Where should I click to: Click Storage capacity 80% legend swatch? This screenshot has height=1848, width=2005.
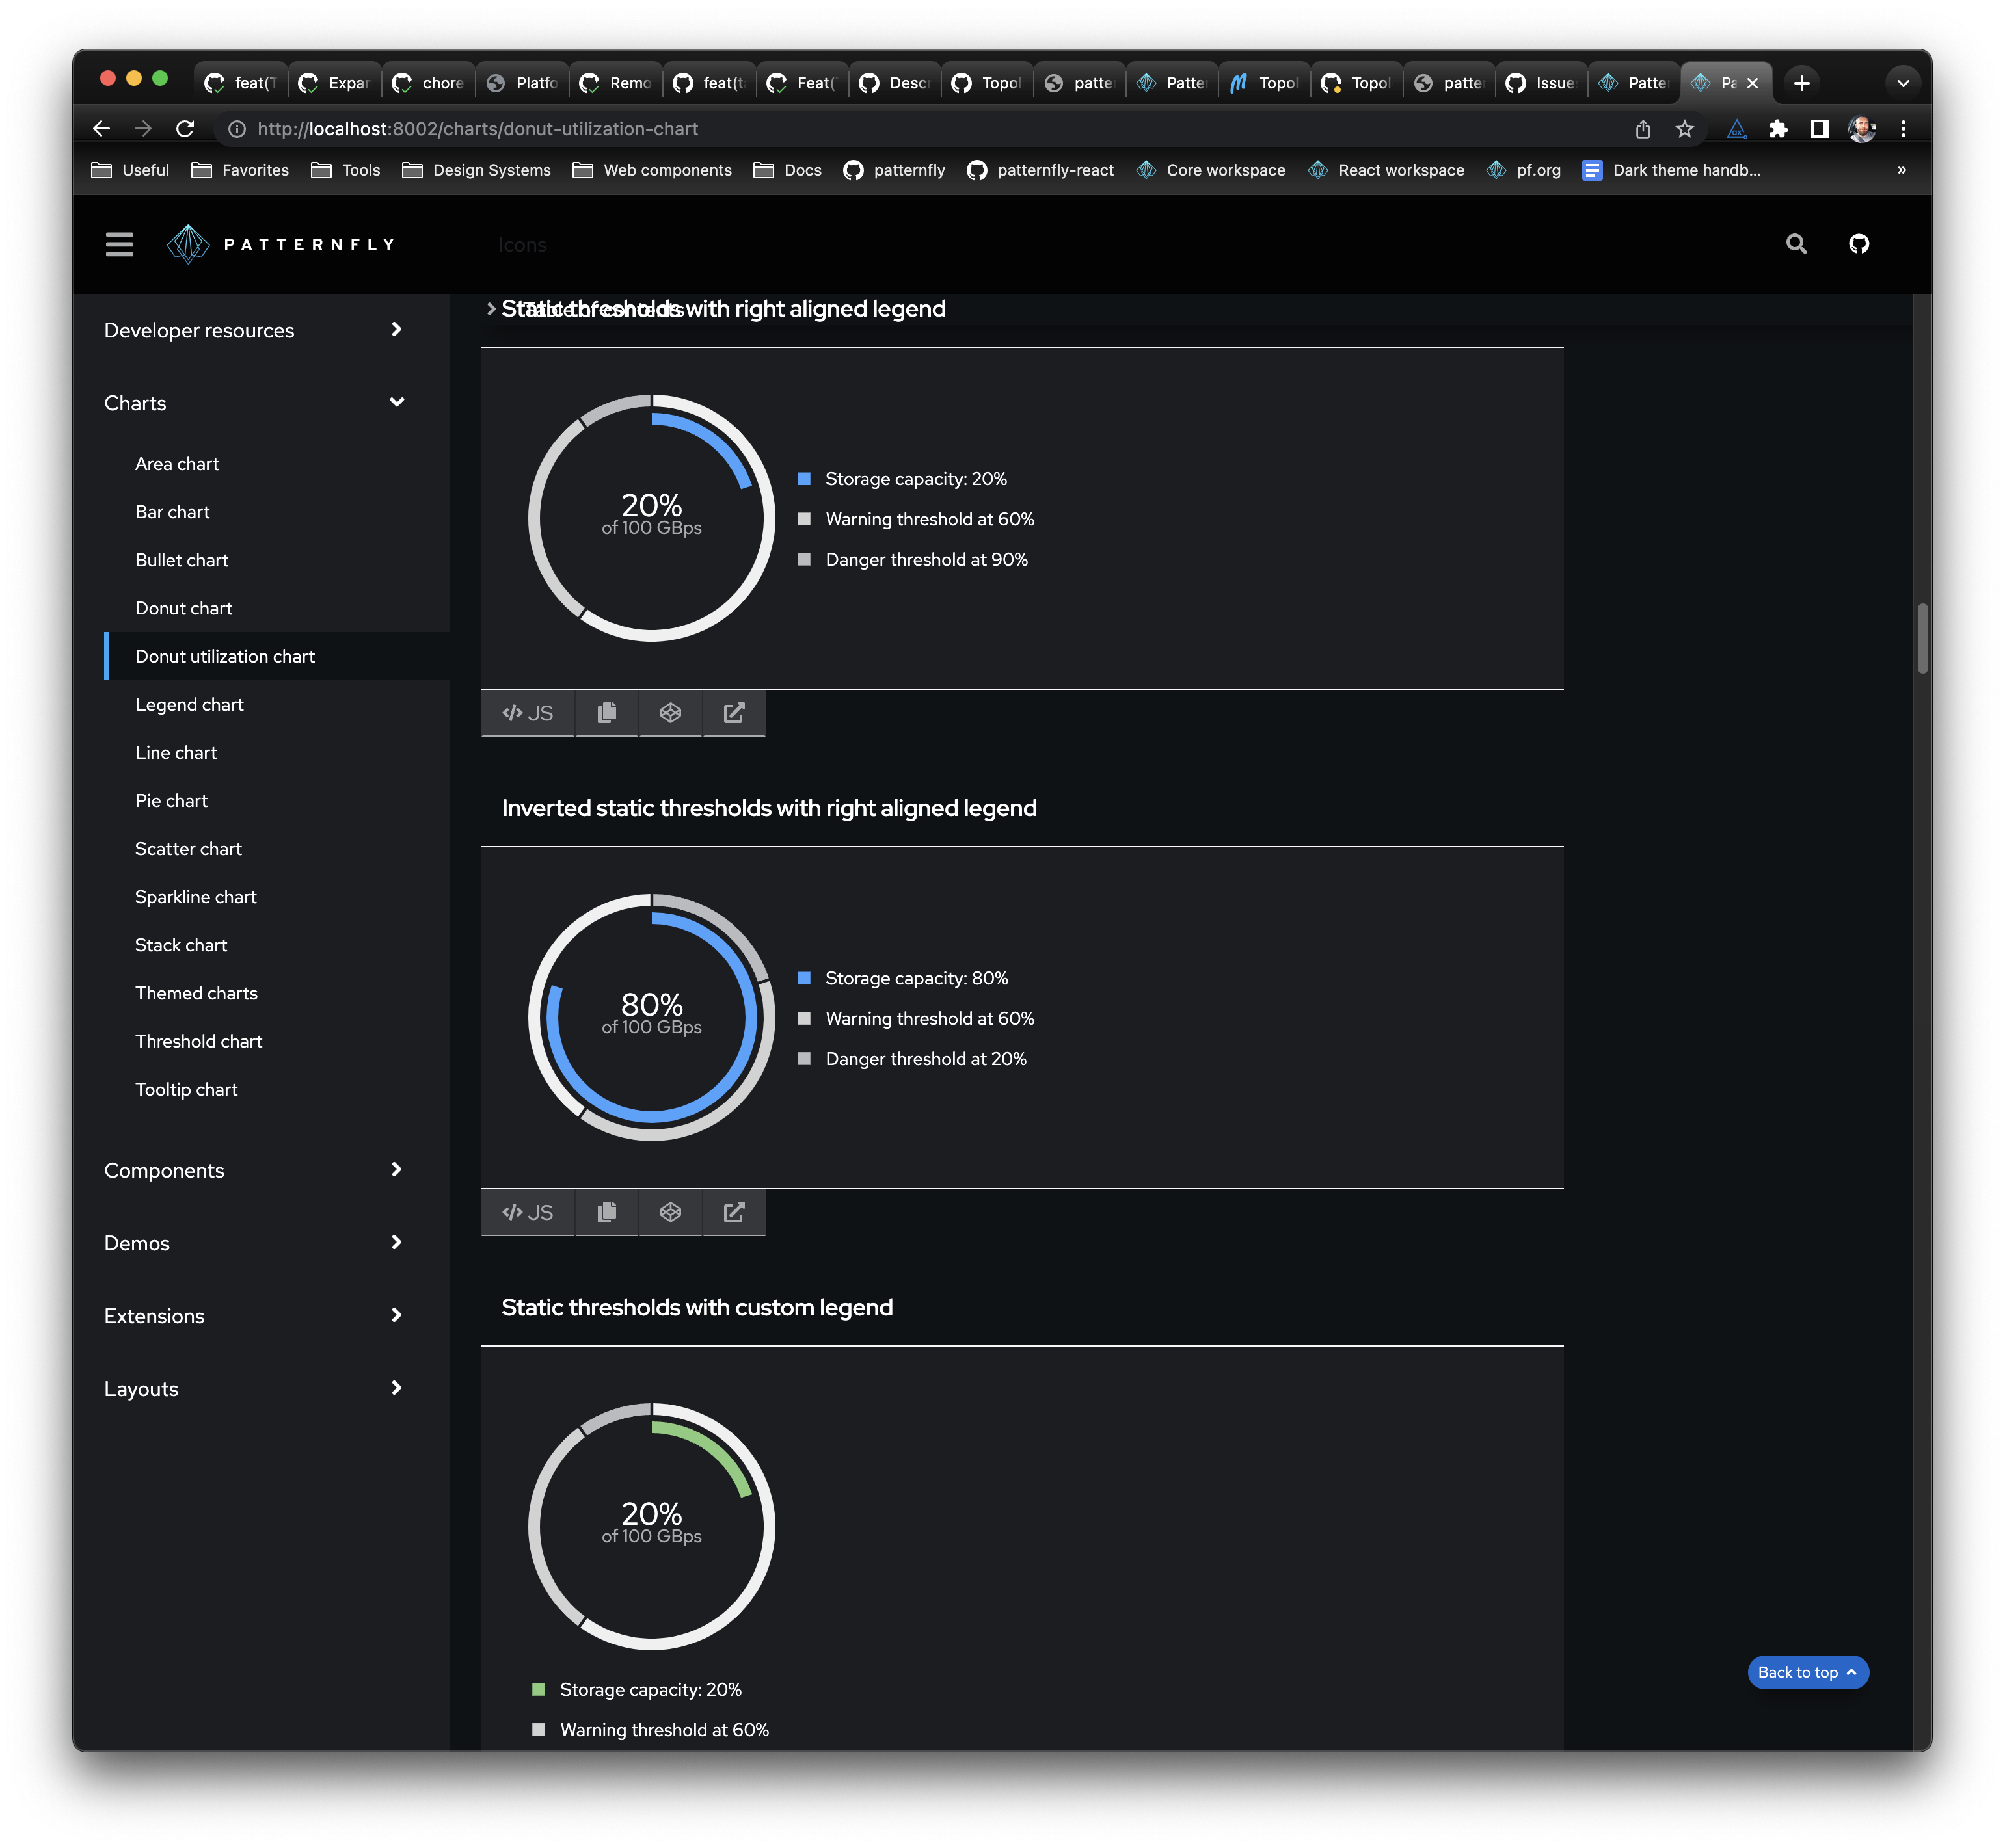[x=803, y=978]
